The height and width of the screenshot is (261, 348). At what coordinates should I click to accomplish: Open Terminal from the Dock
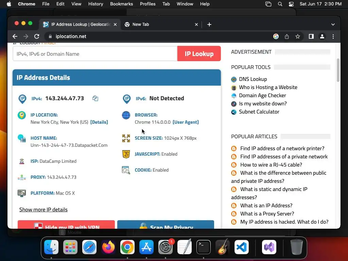point(204,247)
